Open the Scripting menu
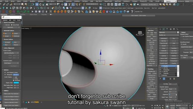Screen dimensions: 193x109 [77, 1]
